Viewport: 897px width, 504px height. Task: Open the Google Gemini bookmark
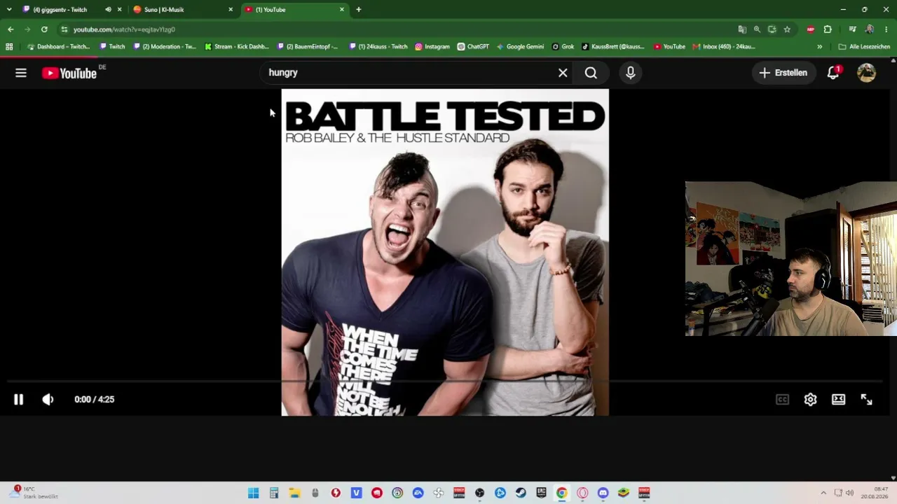[x=520, y=47]
